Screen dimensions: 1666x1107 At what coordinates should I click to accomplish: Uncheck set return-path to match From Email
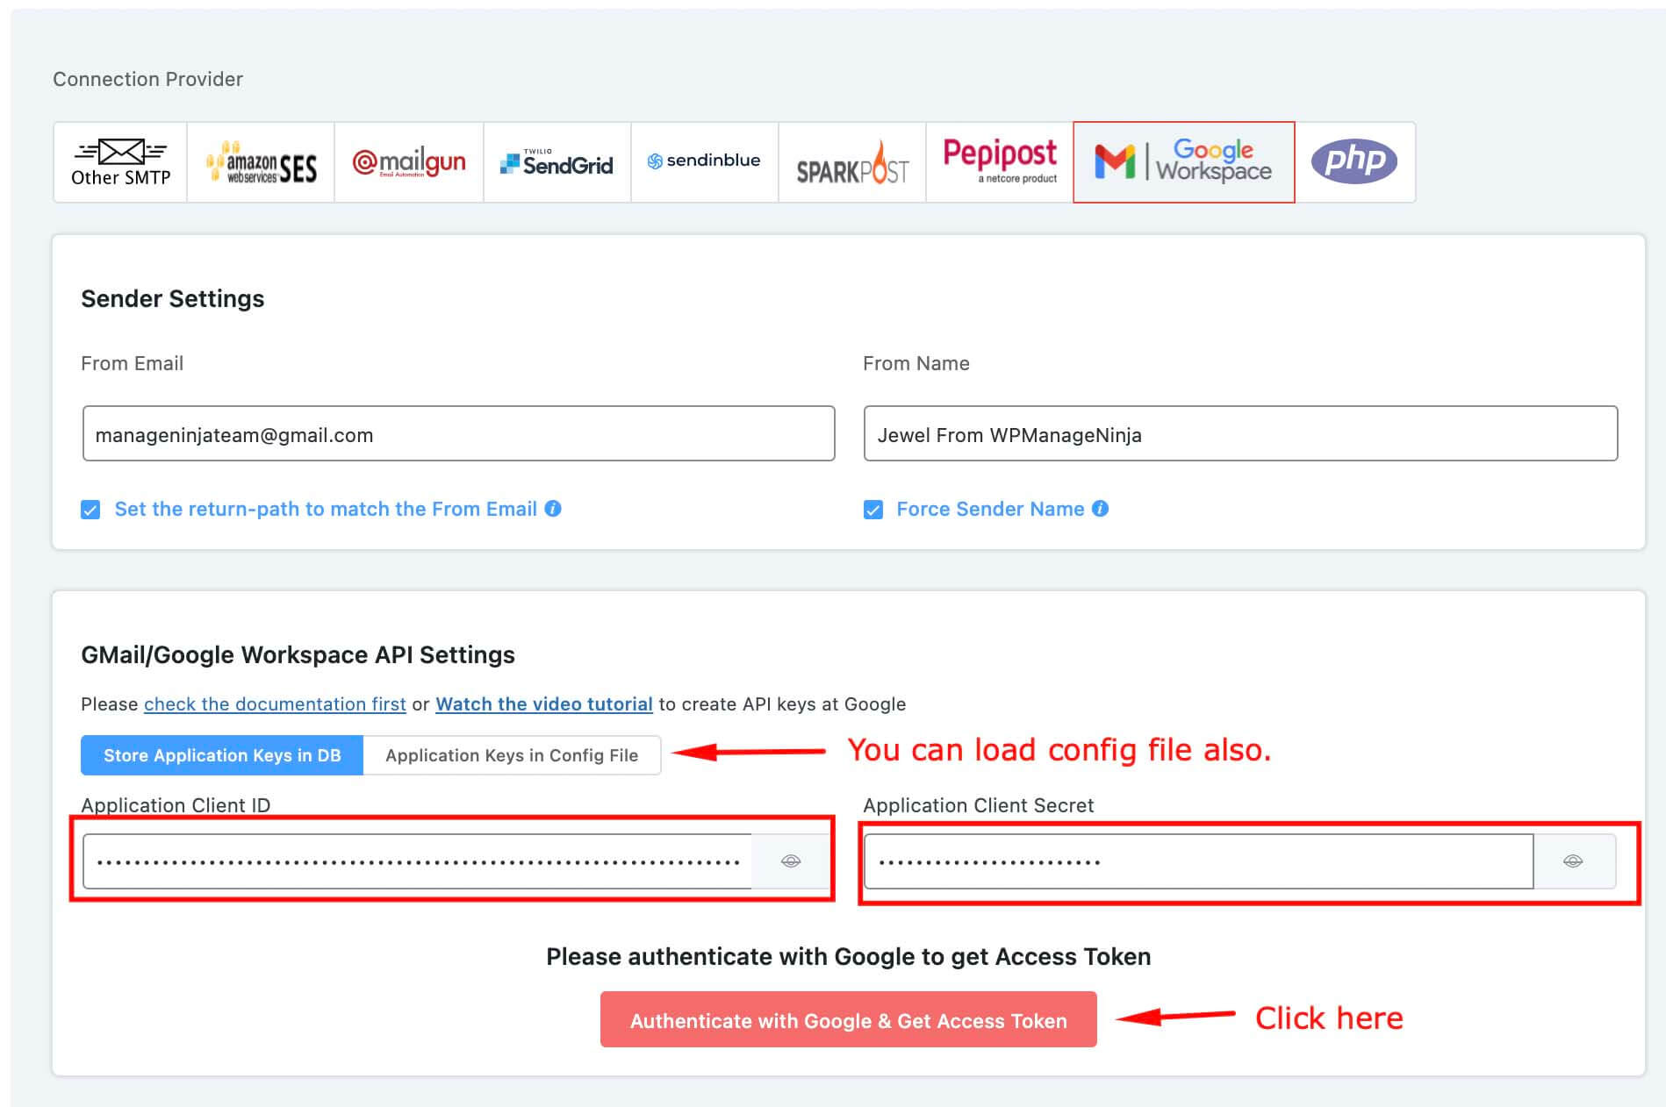tap(90, 509)
